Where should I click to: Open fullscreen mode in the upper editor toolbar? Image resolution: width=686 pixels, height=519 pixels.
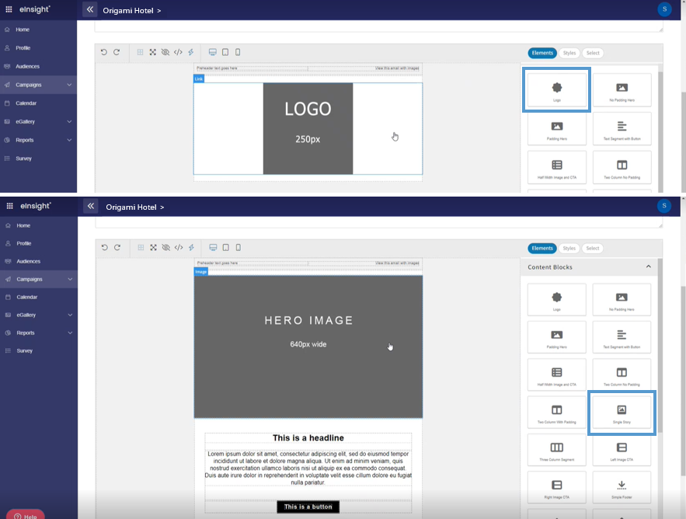pyautogui.click(x=153, y=52)
